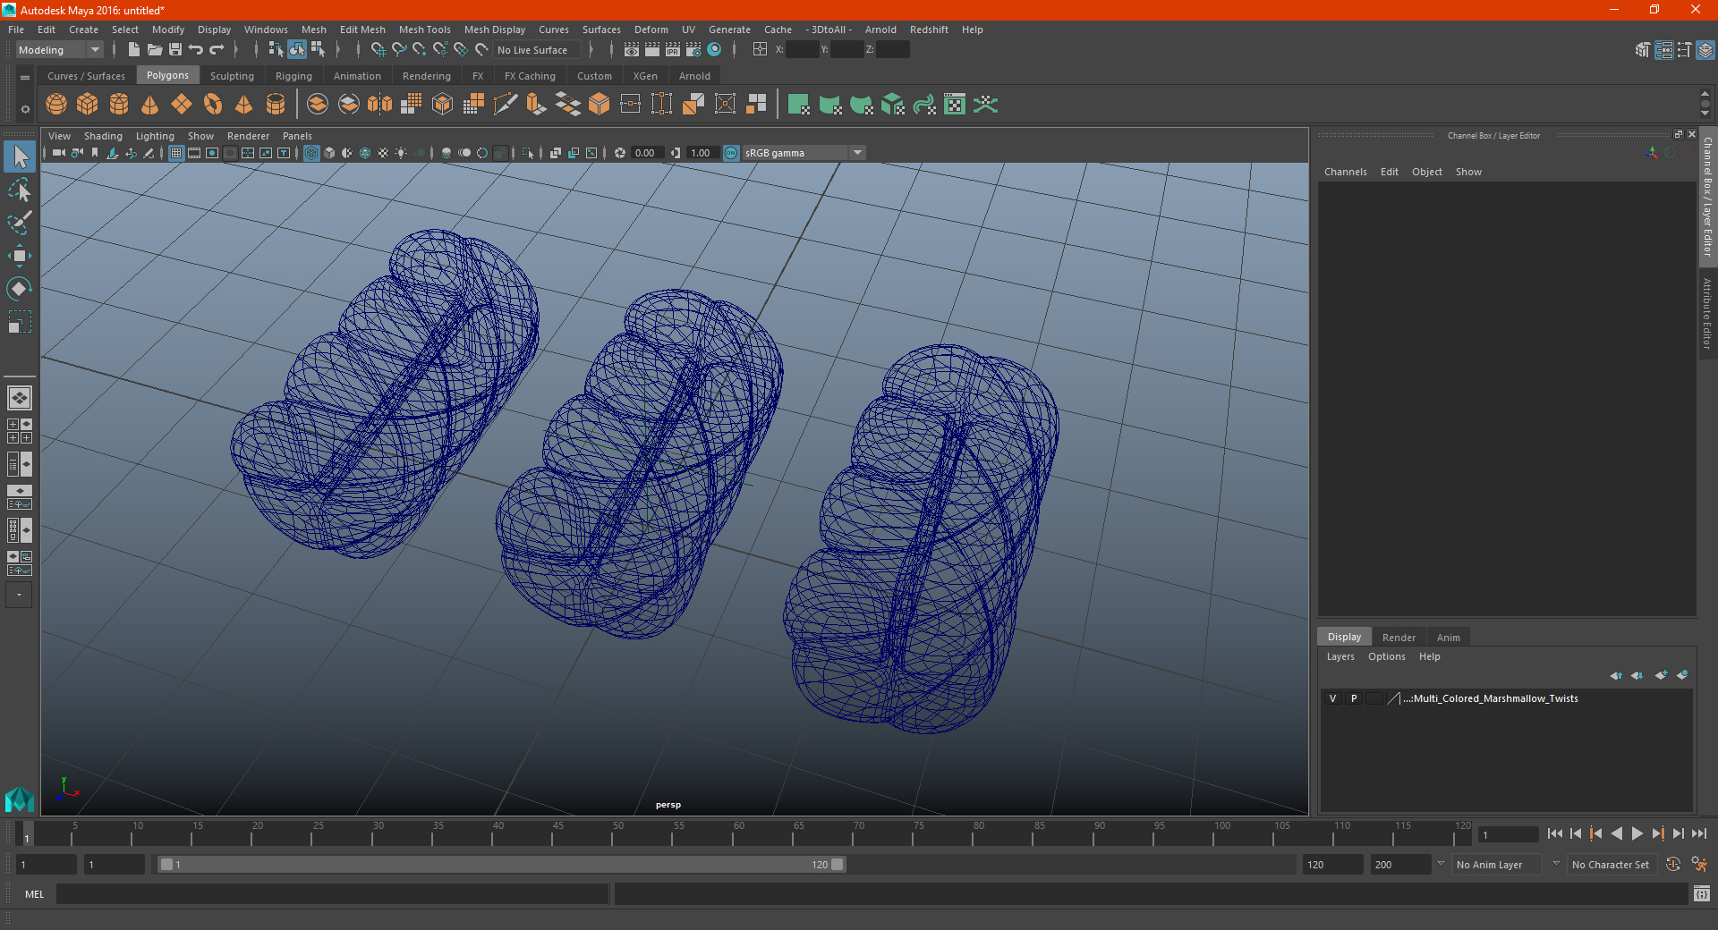Create a polygon cylinder from shelf
The width and height of the screenshot is (1718, 930).
point(119,105)
